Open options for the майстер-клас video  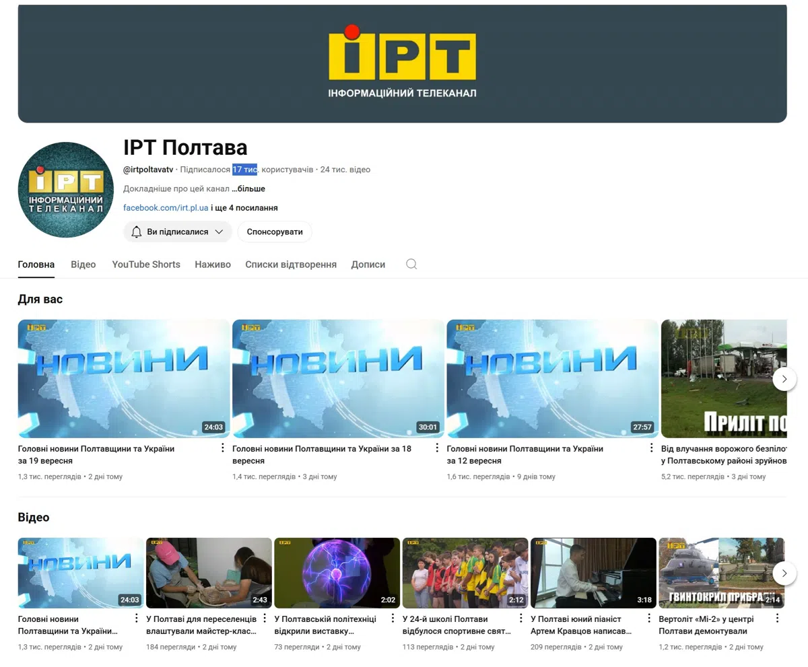point(265,619)
